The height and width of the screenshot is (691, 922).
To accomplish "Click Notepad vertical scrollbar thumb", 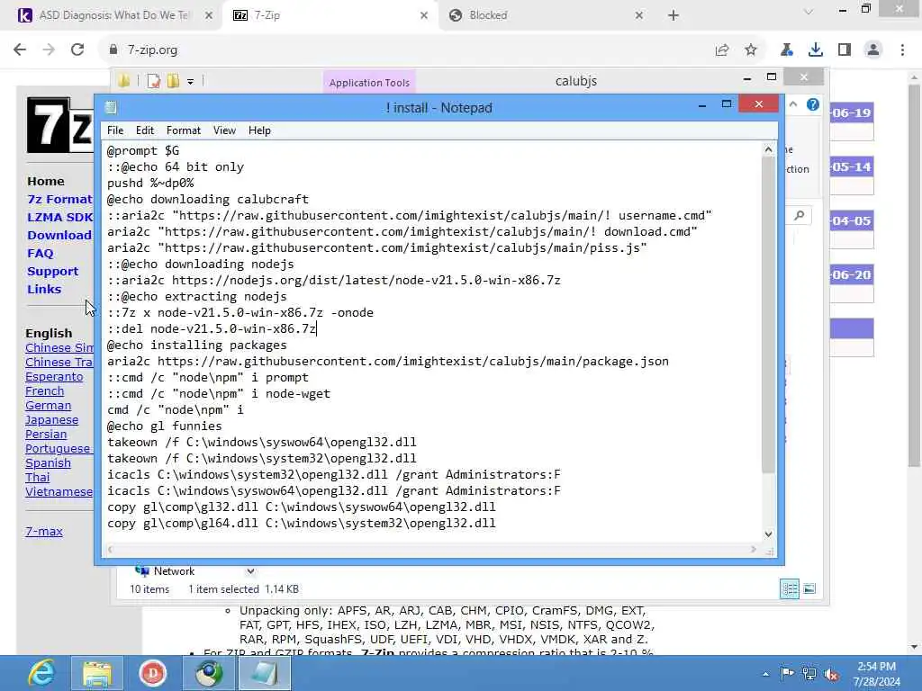I will [x=768, y=314].
